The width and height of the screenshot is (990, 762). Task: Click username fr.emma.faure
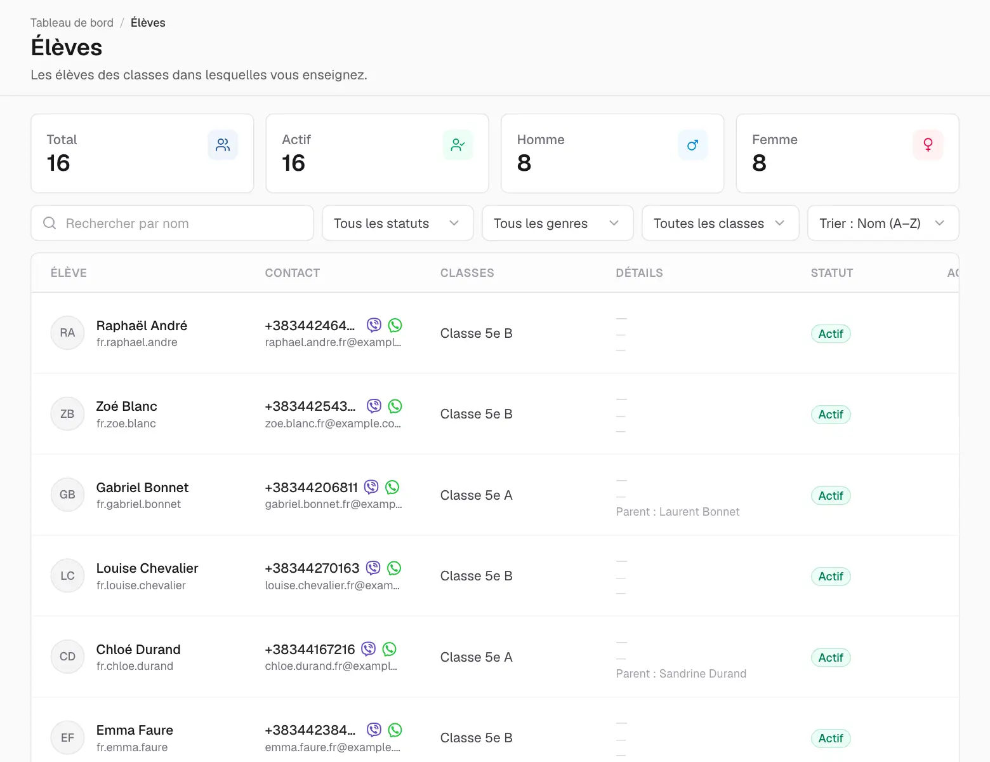point(132,747)
